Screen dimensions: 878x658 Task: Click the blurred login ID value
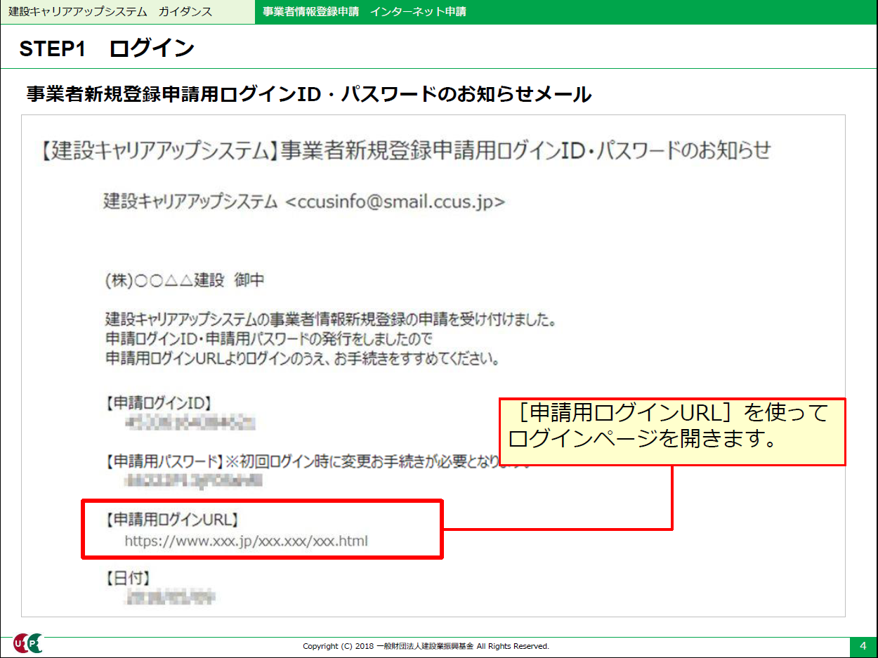[190, 423]
